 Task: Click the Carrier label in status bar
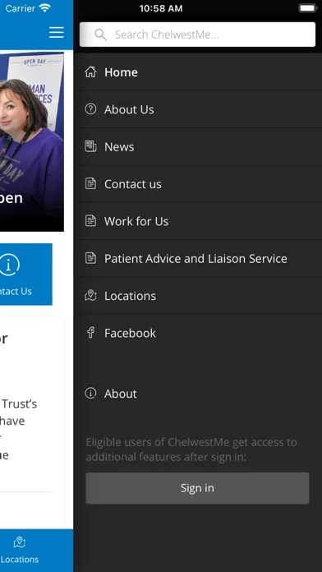coord(21,8)
